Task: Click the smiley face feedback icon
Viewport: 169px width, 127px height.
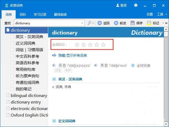Action: point(136,5)
